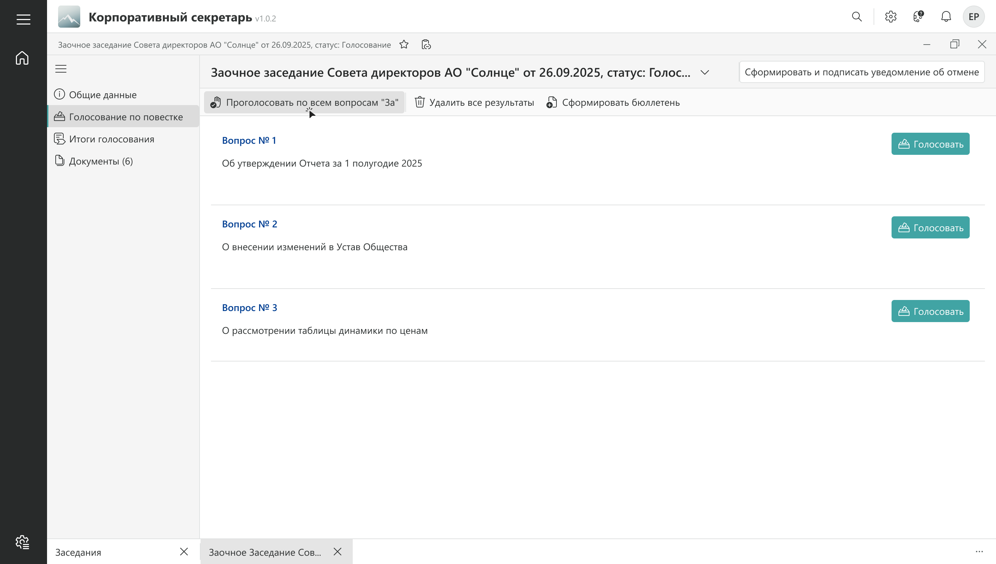This screenshot has width=996, height=564.
Task: Open settings gear in the header
Action: (x=891, y=17)
